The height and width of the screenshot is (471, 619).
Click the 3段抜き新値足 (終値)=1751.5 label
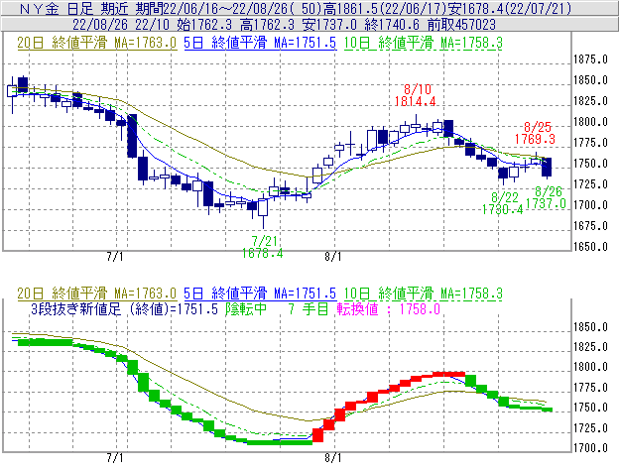pos(124,308)
